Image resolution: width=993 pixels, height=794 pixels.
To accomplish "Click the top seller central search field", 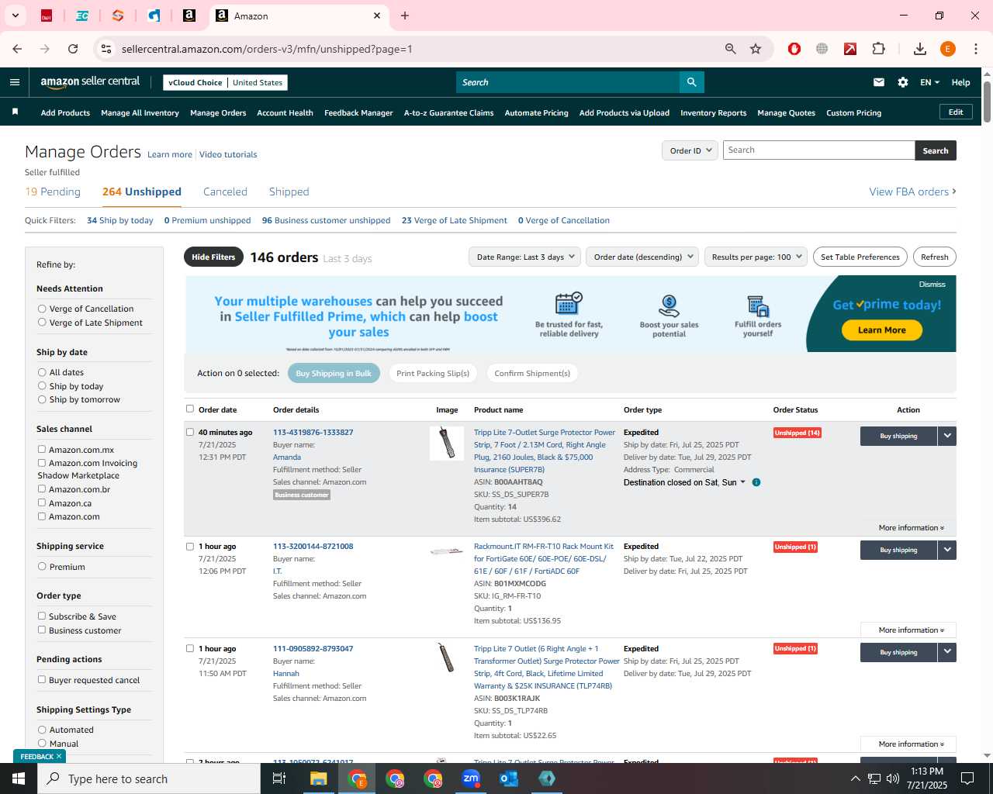I will (568, 82).
